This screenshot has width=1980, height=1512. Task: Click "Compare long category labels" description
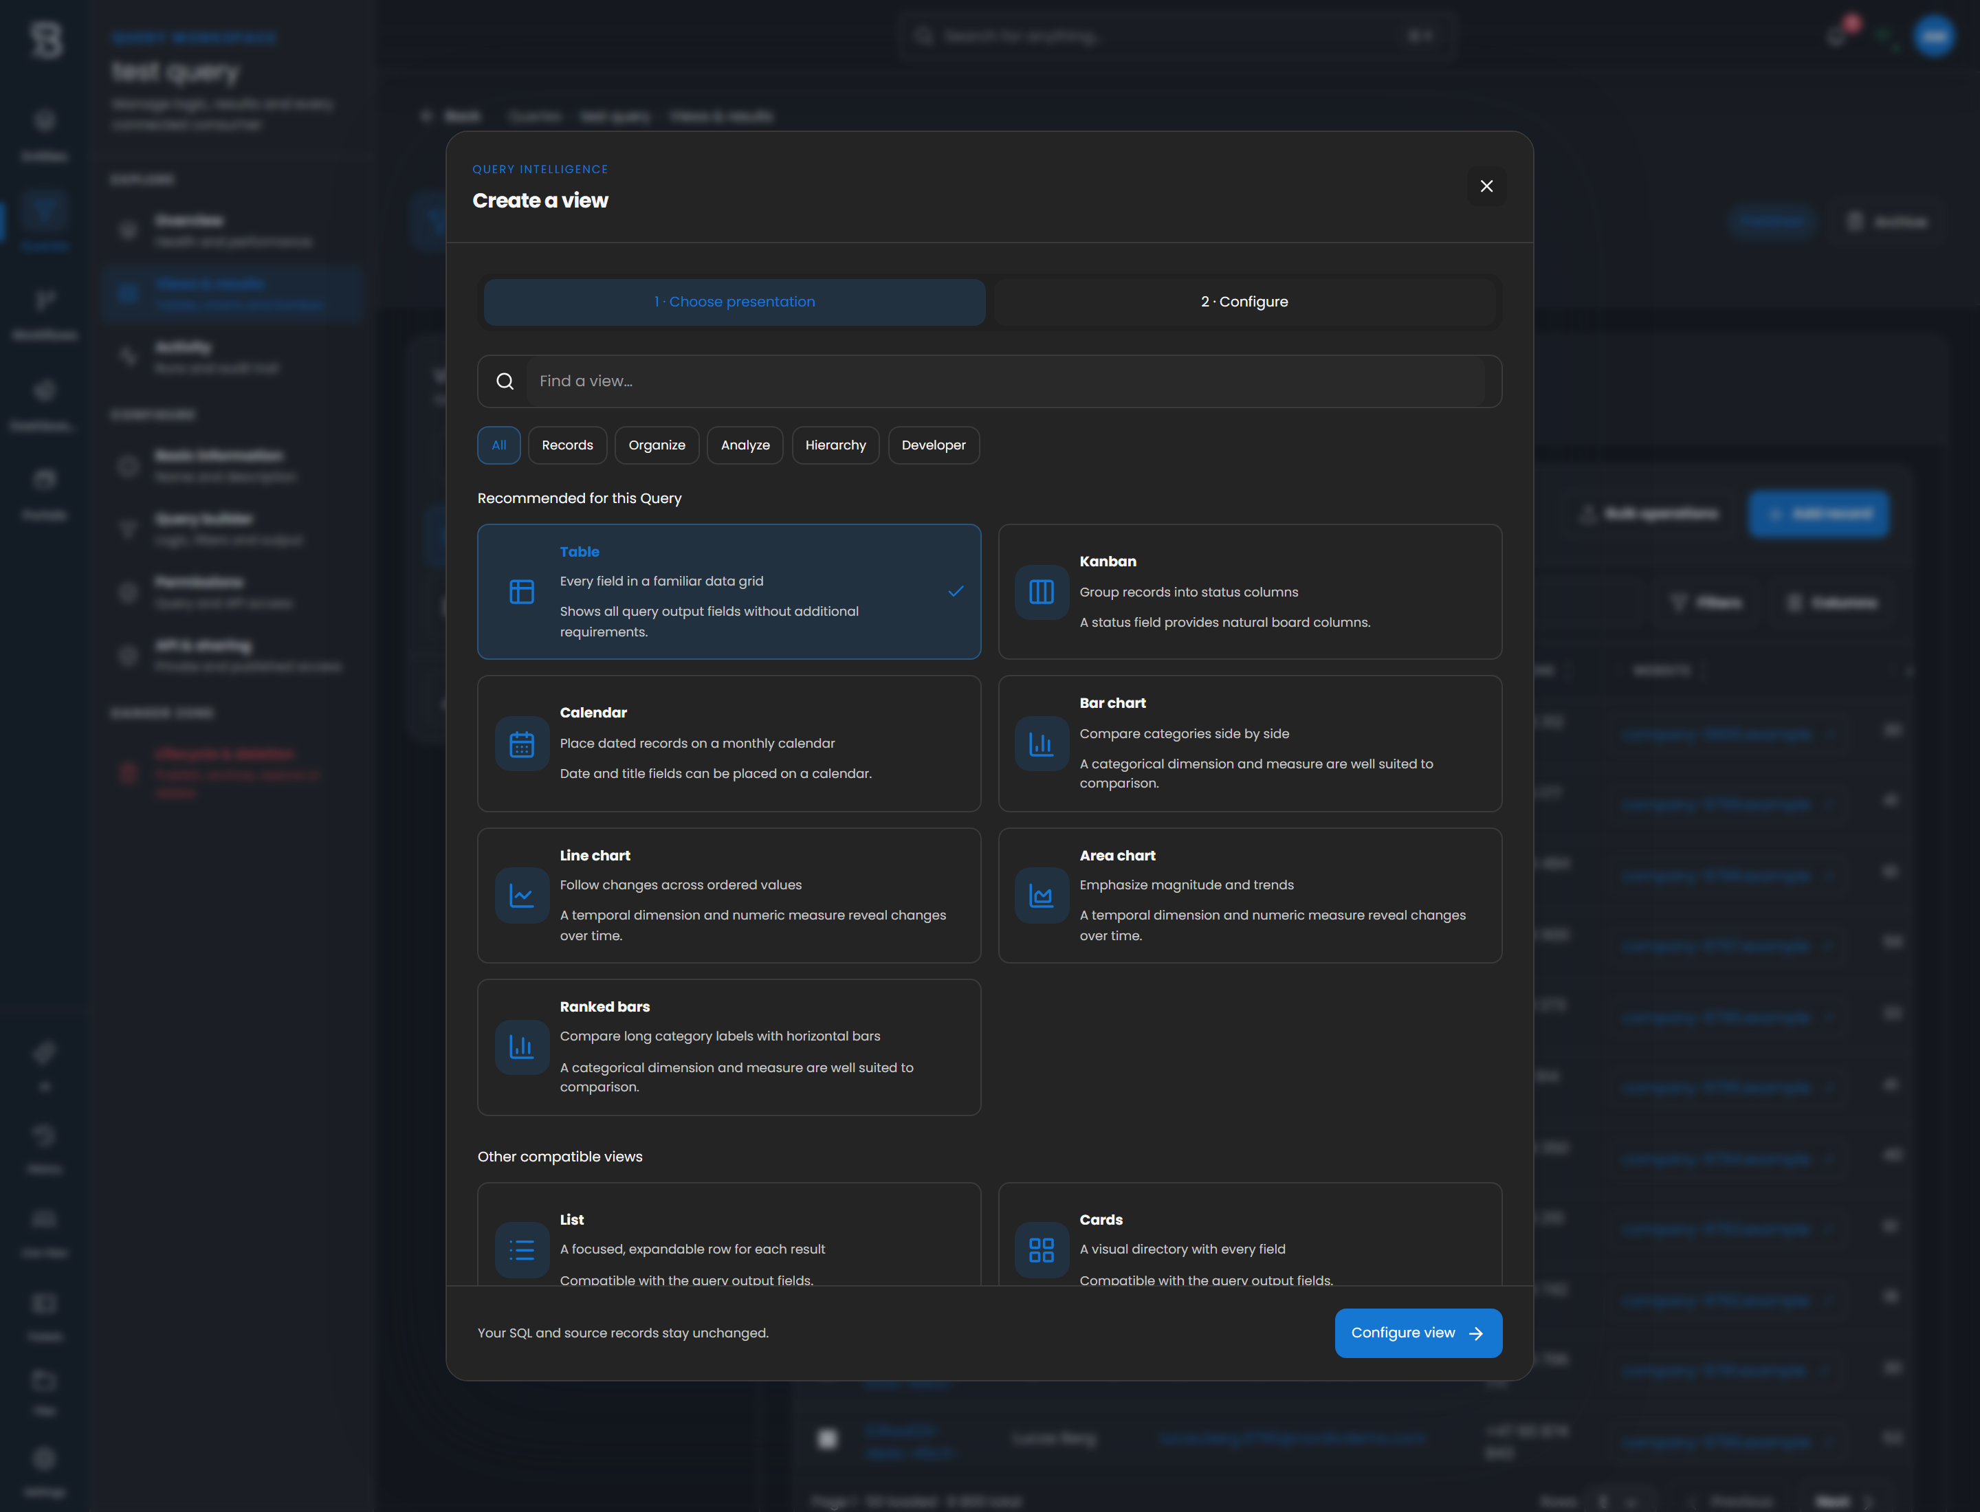click(719, 1036)
